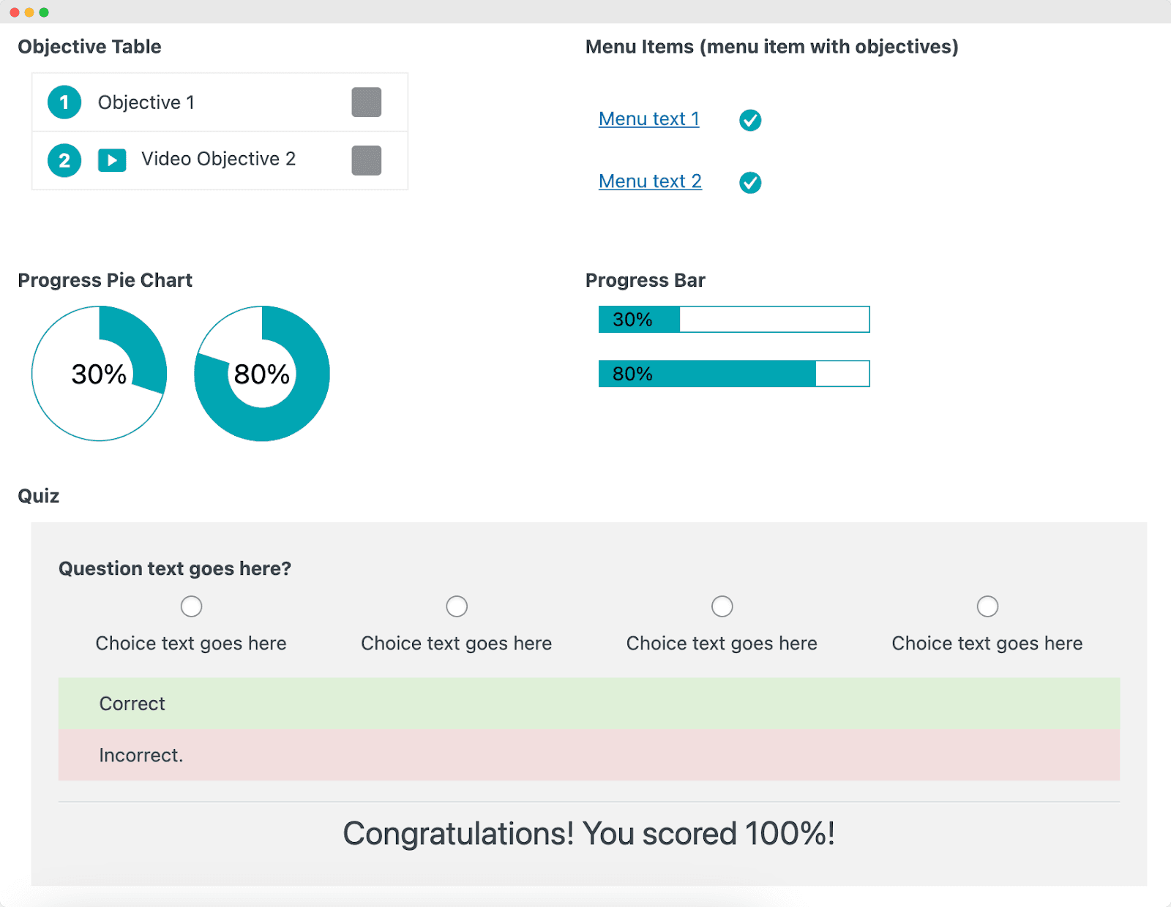Open the Menu text 1 link

tap(648, 118)
